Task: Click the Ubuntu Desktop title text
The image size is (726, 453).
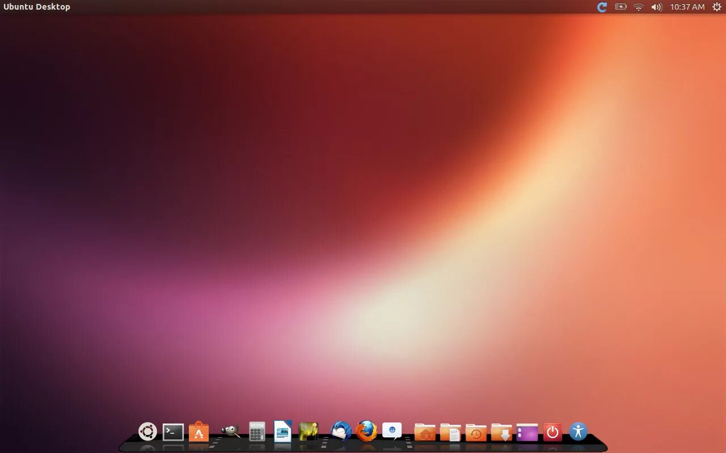Action: point(37,7)
